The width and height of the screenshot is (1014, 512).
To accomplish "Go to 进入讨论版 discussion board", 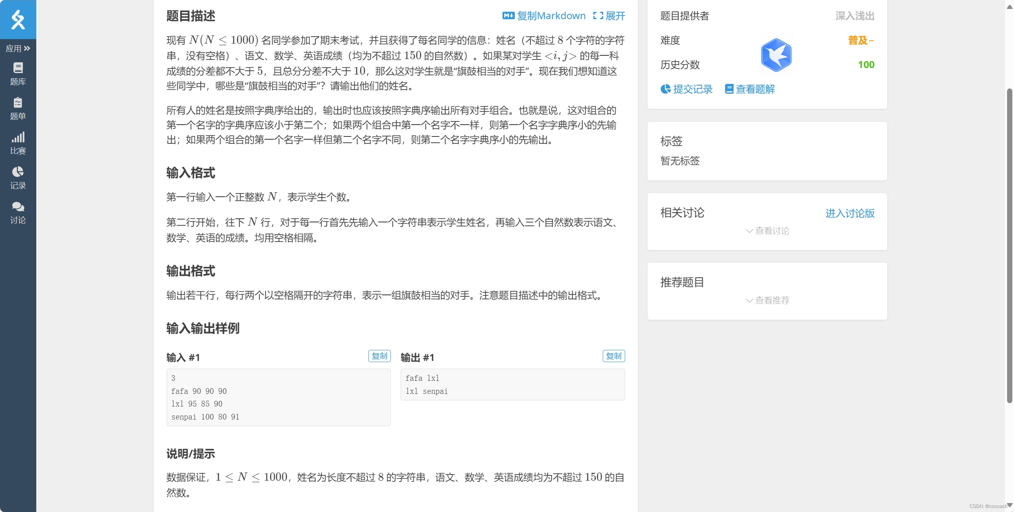I will point(850,213).
